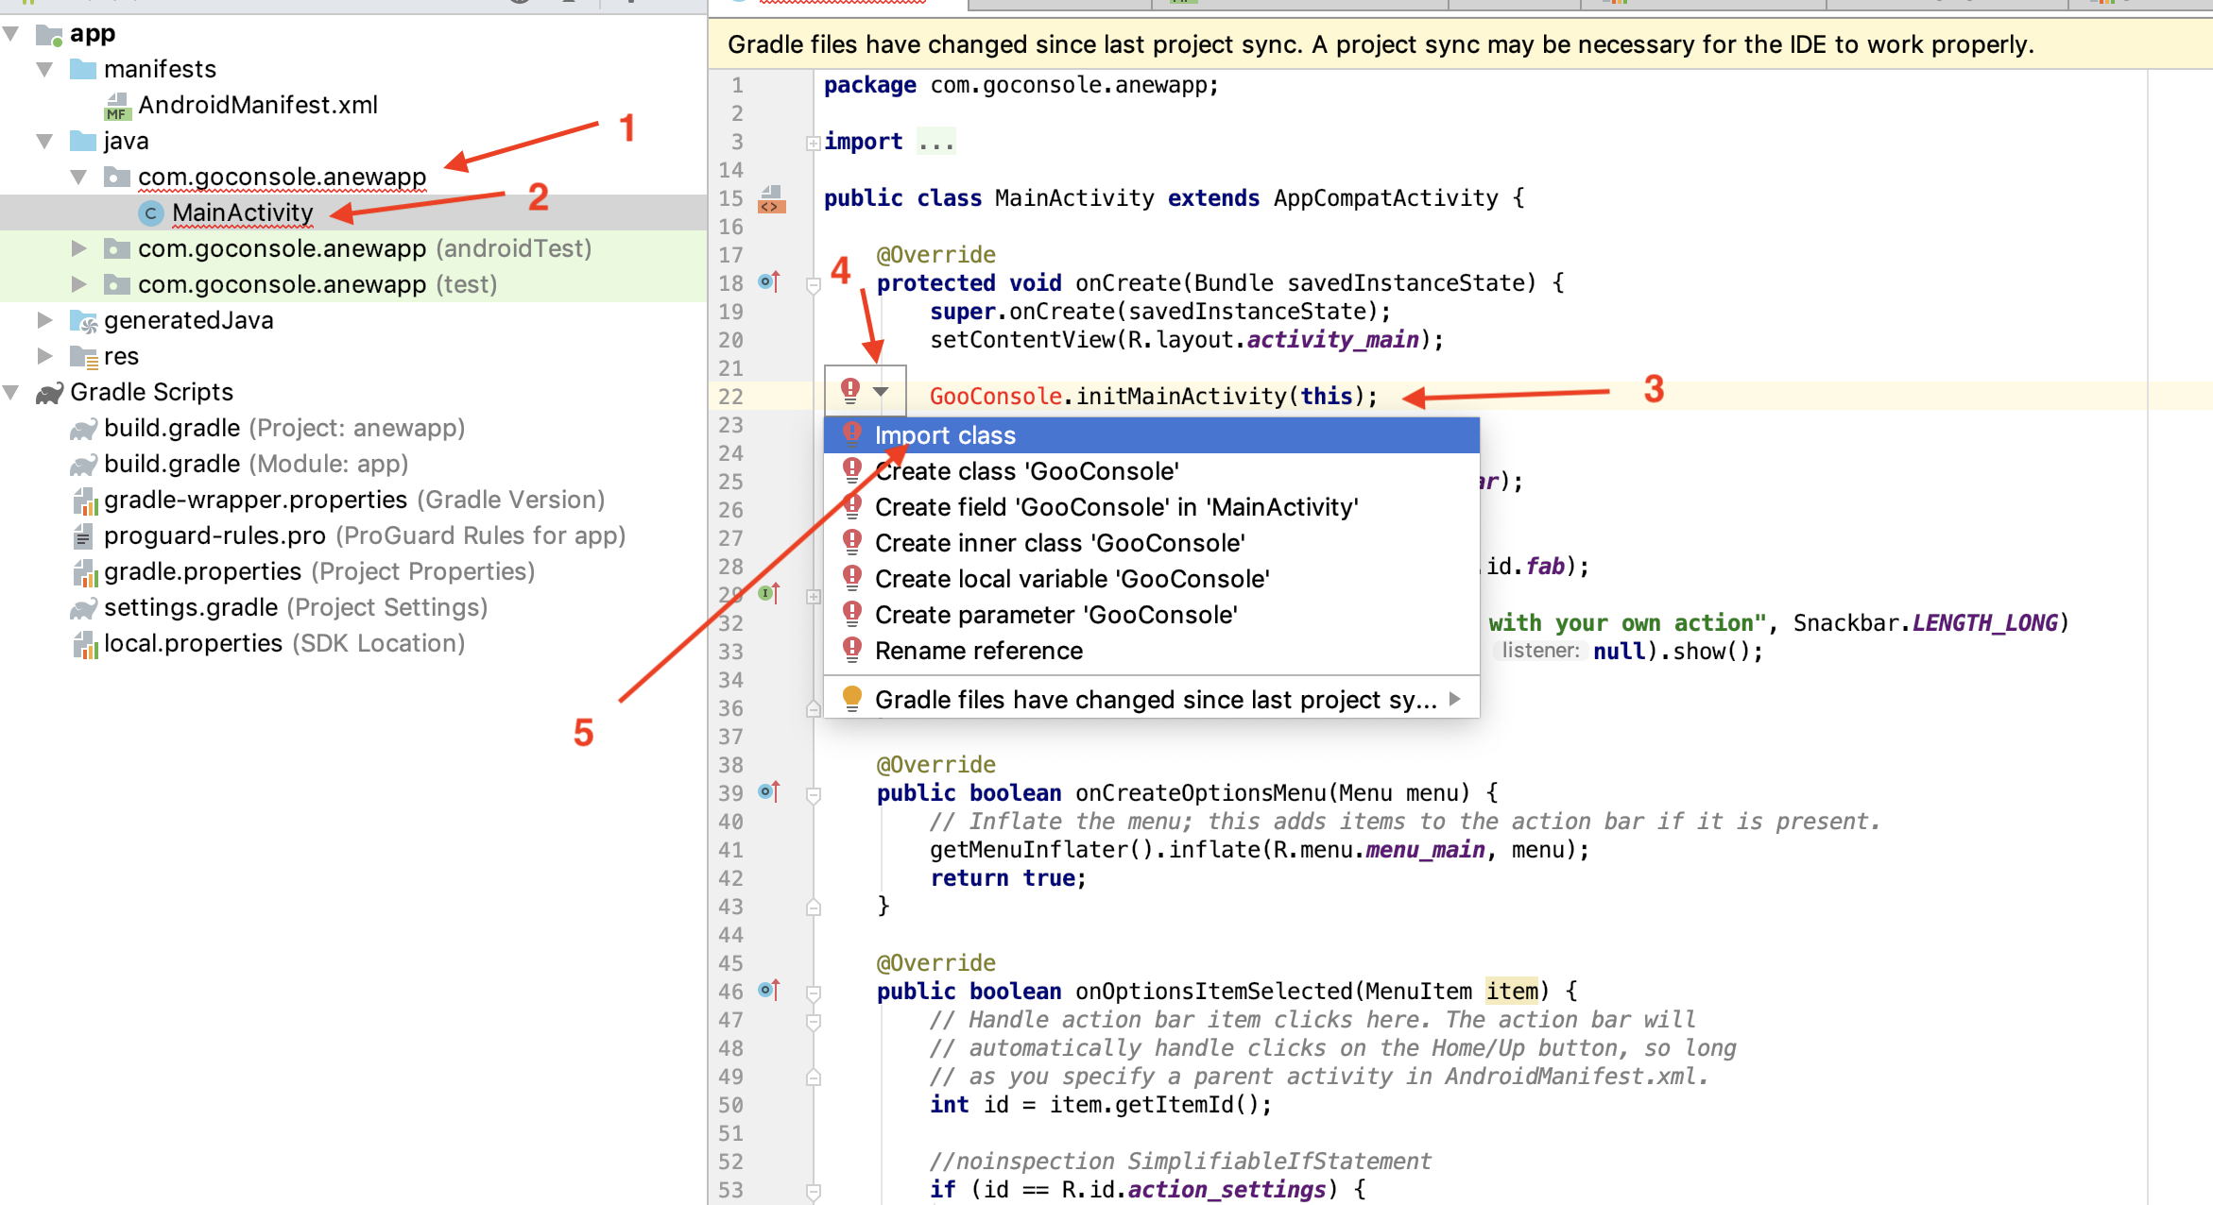2213x1205 pixels.
Task: Open Gradle files changed submenu item
Action: 1151,700
